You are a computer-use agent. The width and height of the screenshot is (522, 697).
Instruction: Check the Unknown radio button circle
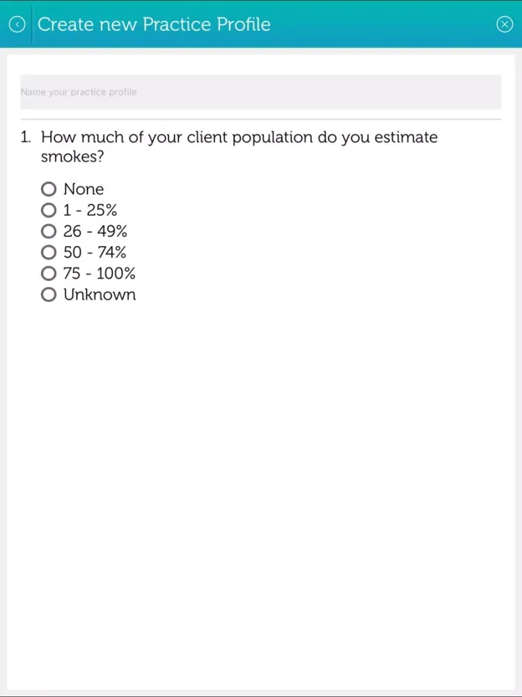49,294
